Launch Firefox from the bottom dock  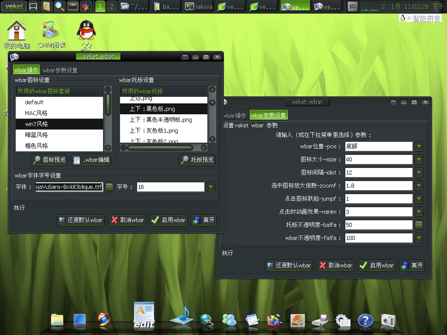[103, 321]
